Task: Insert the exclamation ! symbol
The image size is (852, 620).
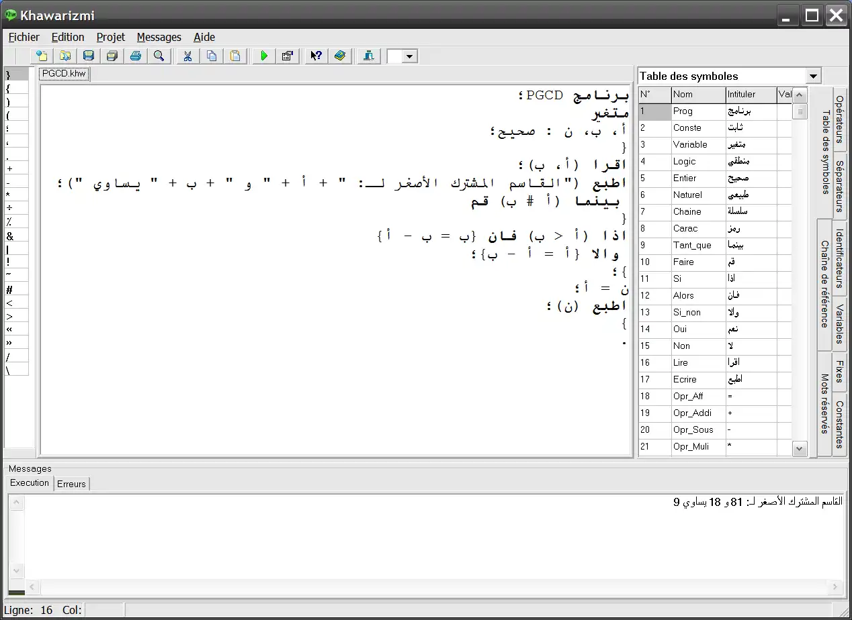Action: [x=16, y=262]
